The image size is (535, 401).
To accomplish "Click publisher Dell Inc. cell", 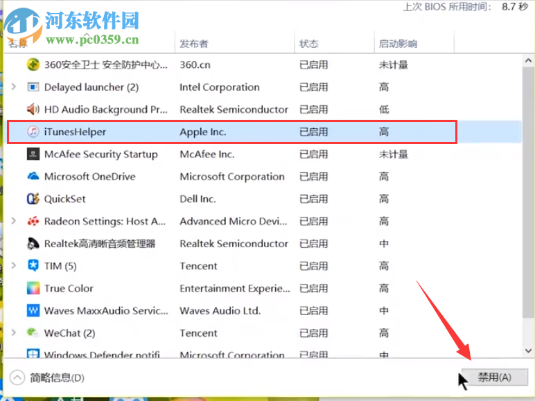I will click(198, 199).
